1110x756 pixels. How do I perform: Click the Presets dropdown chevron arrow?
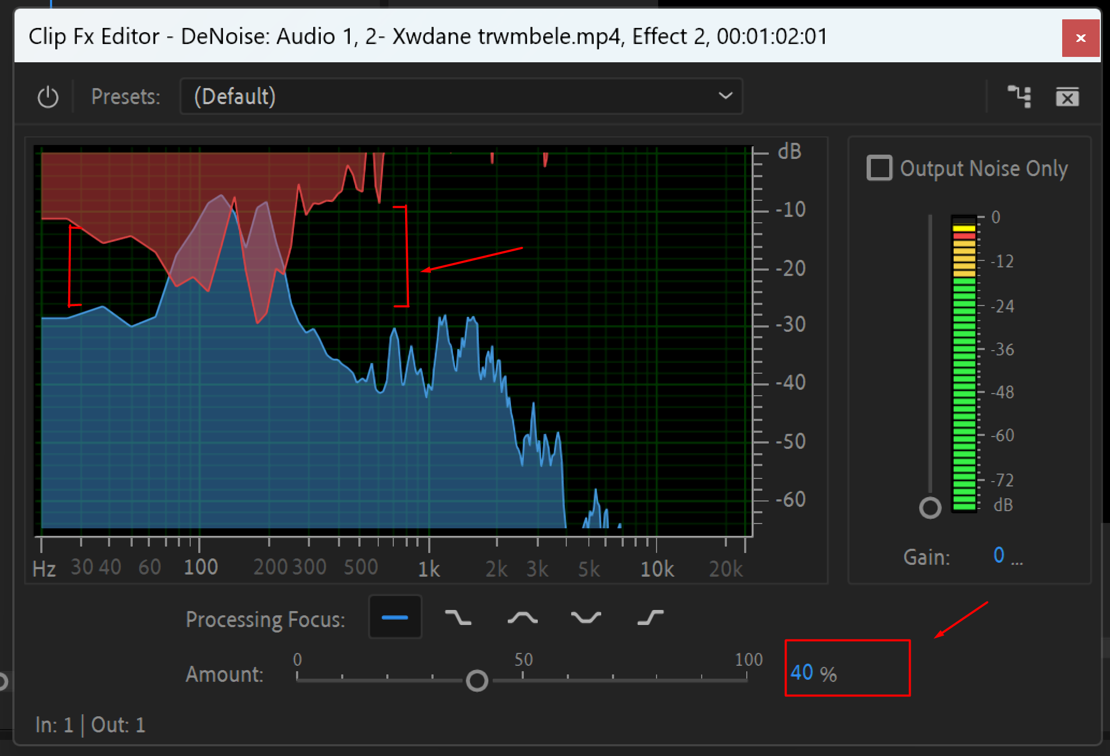pyautogui.click(x=725, y=96)
